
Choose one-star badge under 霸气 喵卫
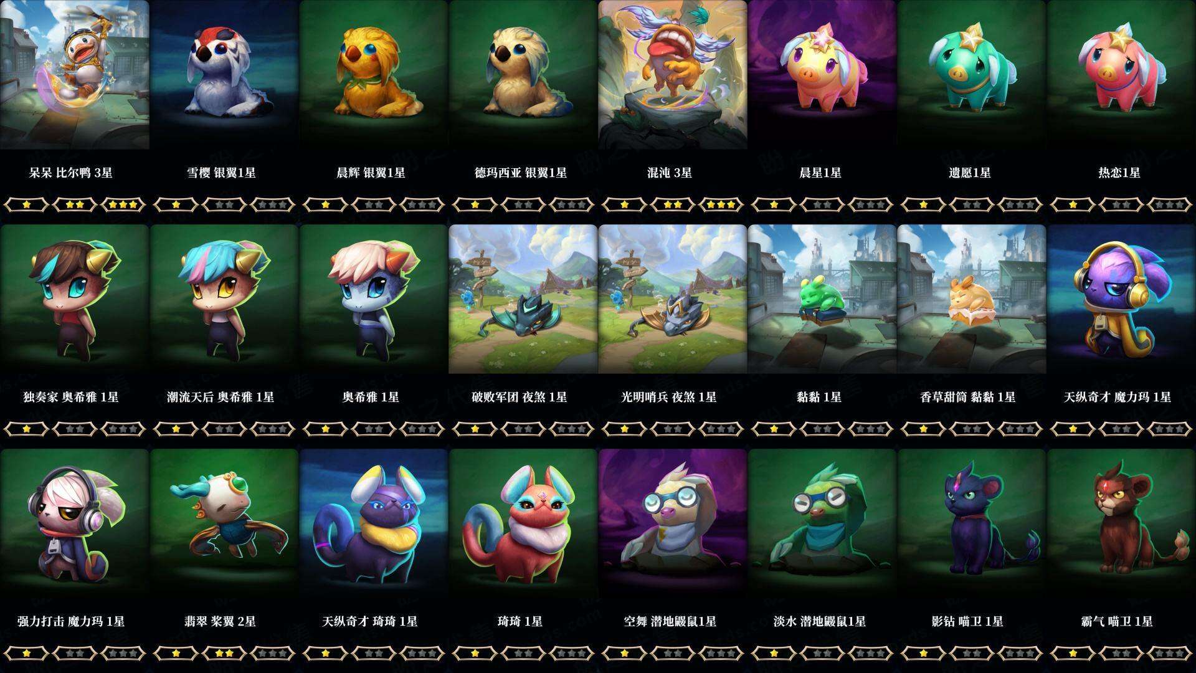(x=1073, y=652)
